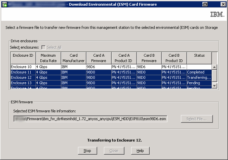Click the application icon in title bar

coord(5,4)
